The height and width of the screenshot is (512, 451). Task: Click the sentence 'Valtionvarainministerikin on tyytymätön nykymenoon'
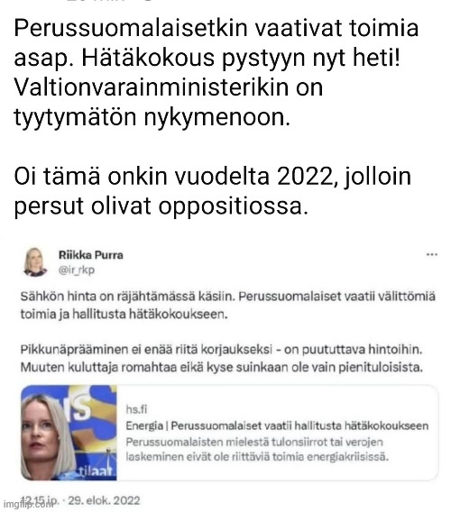169,102
